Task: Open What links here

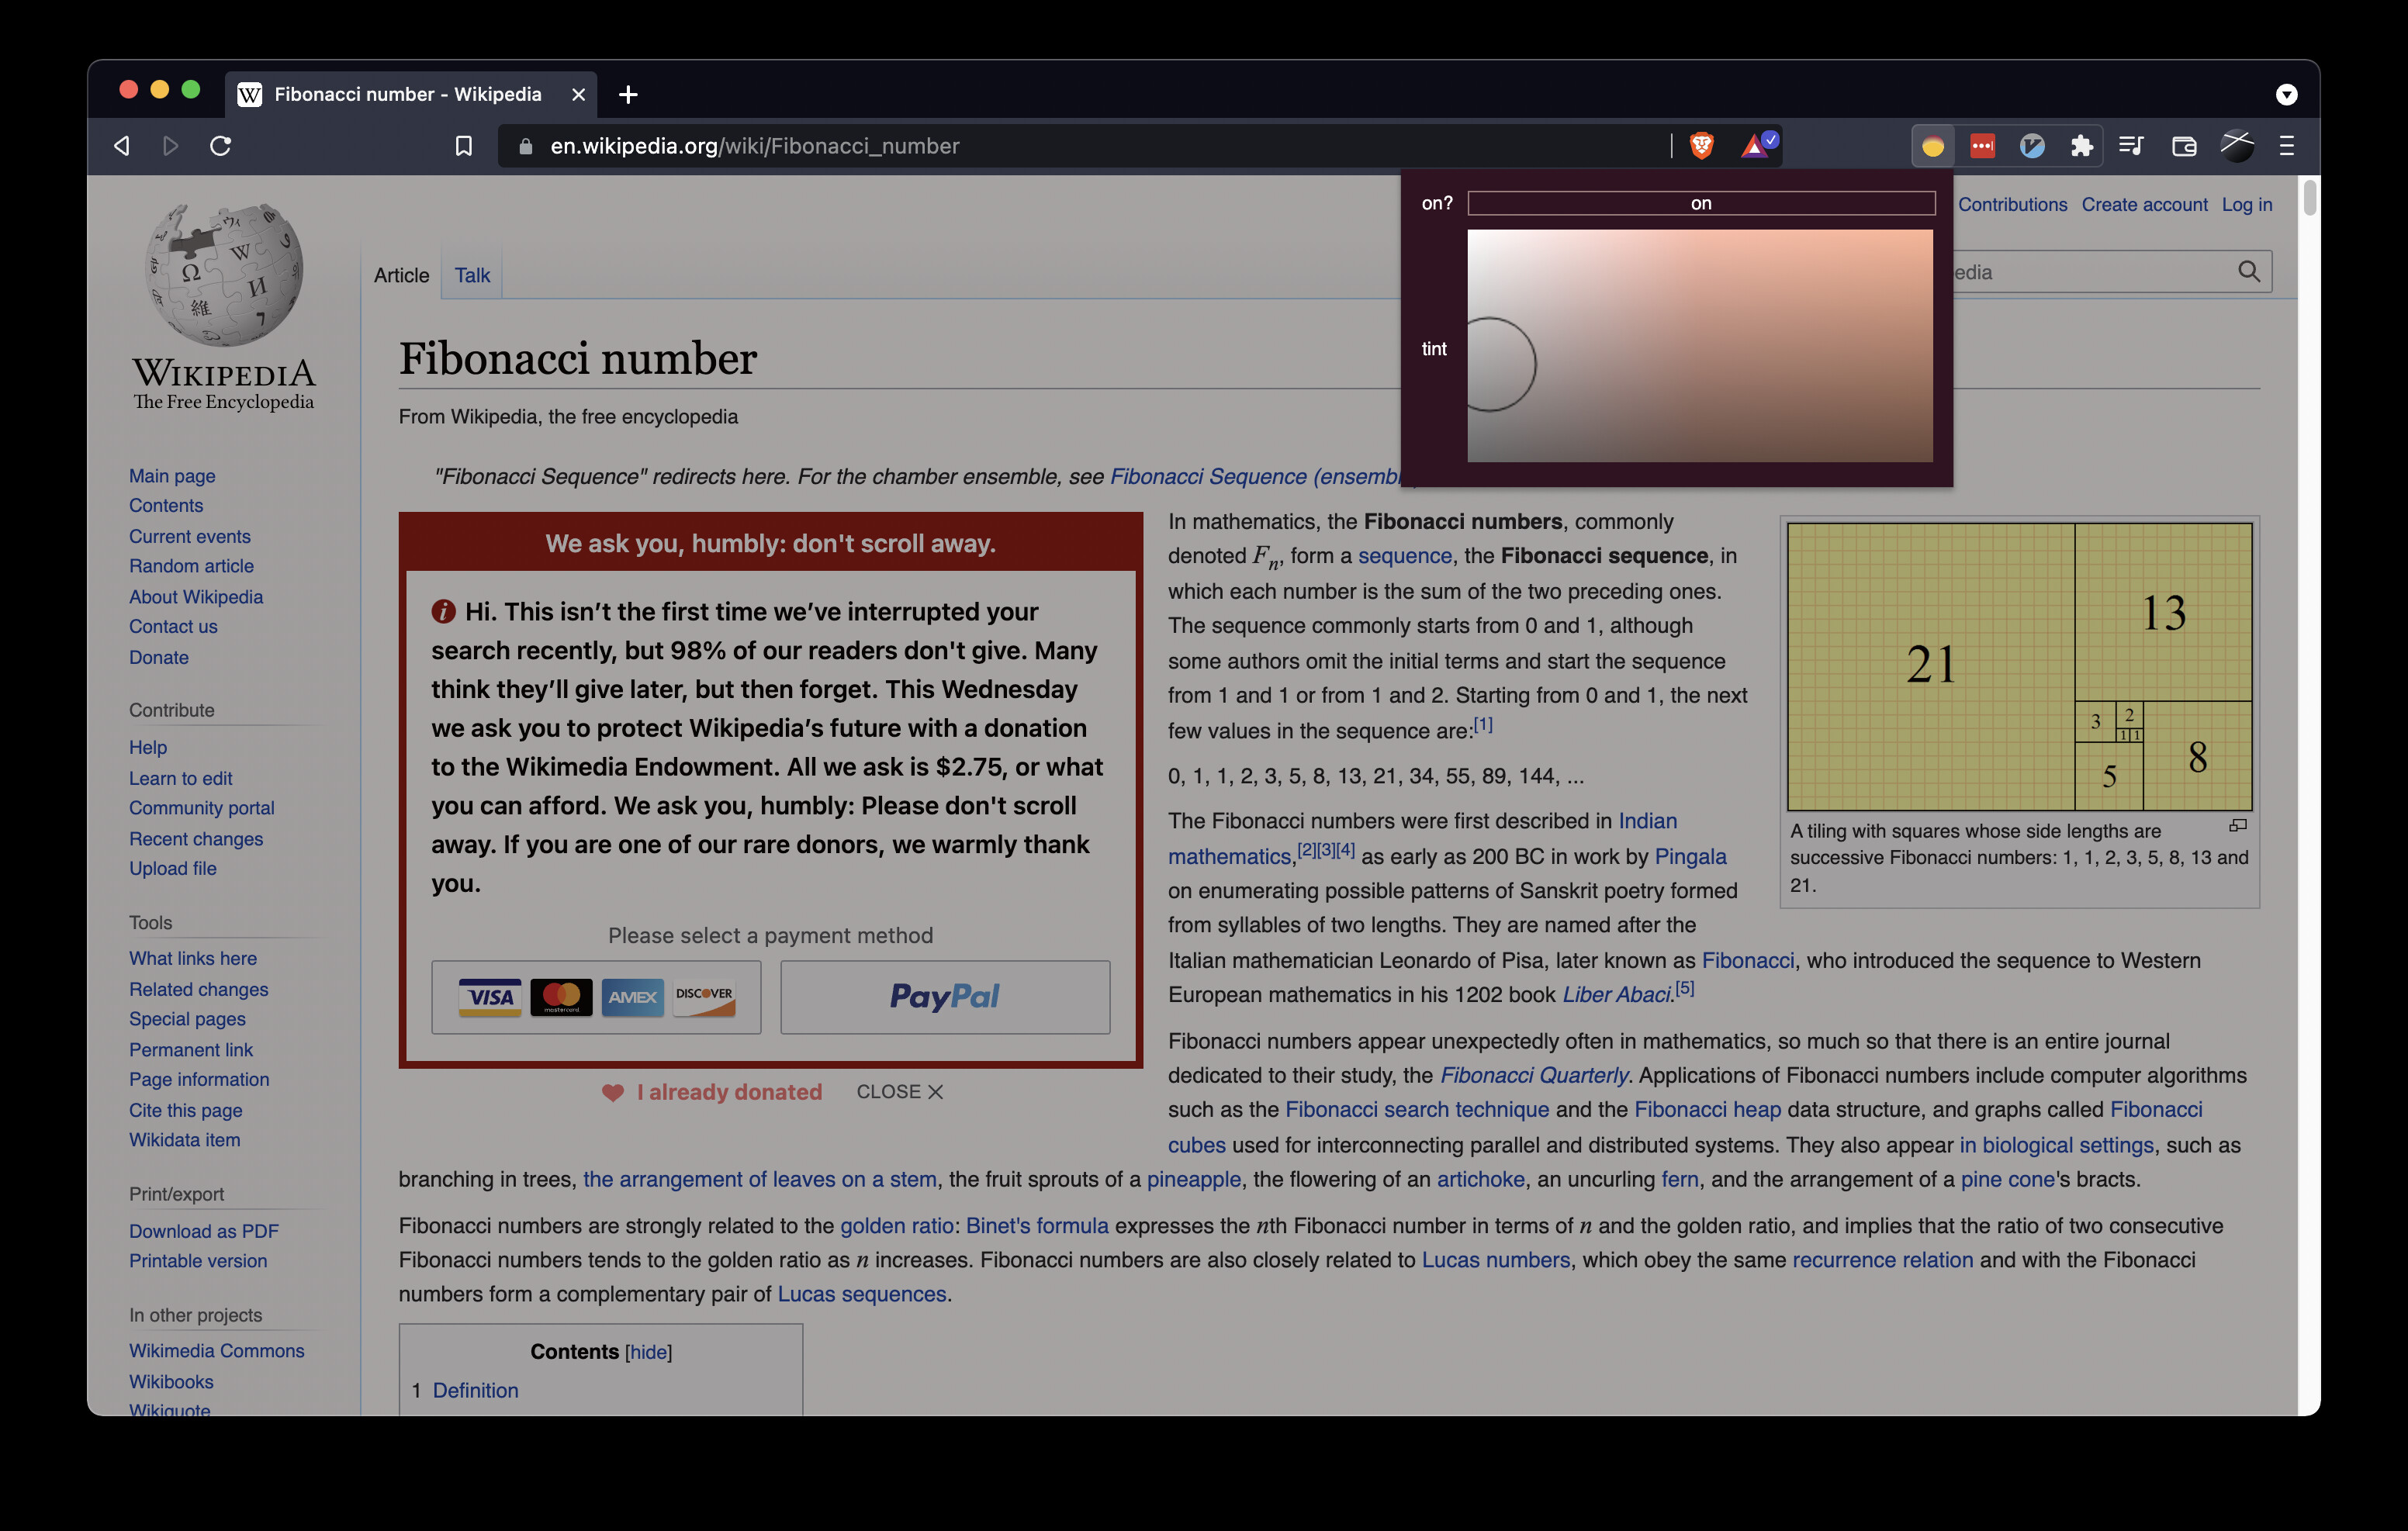Action: [192, 958]
